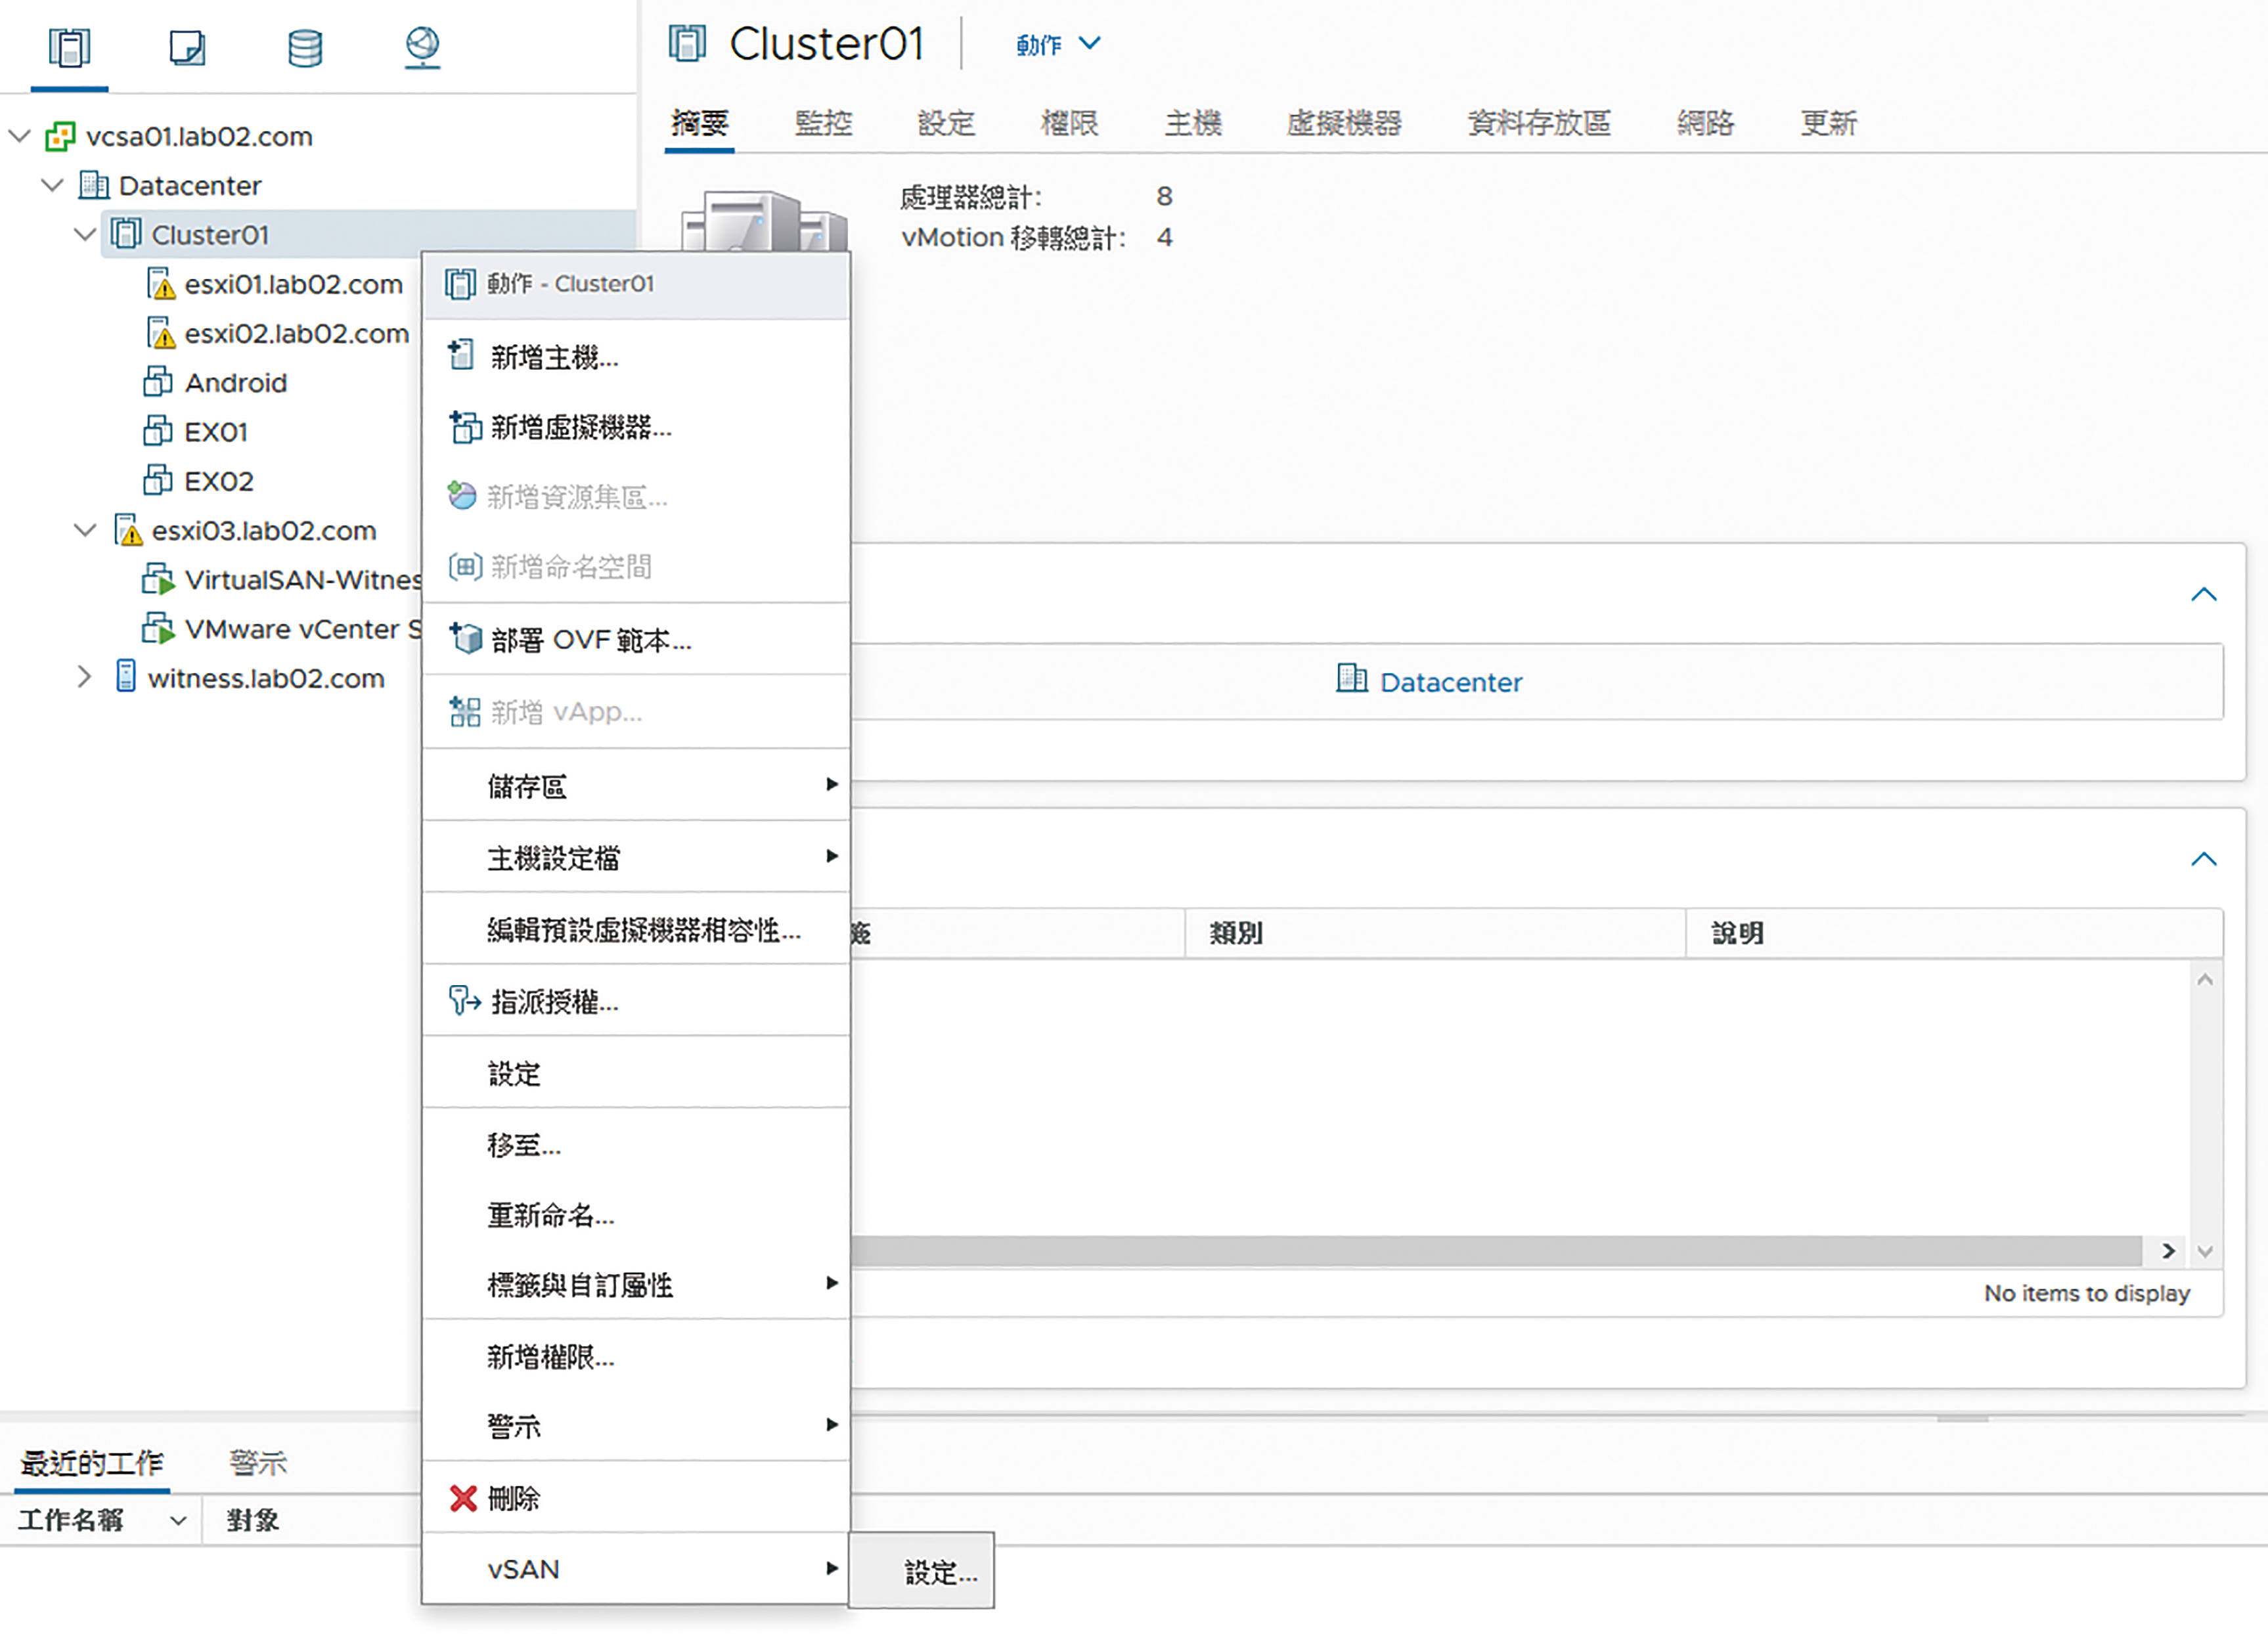Click the VM icon beside EX02
The width and height of the screenshot is (2268, 1634).
click(158, 480)
